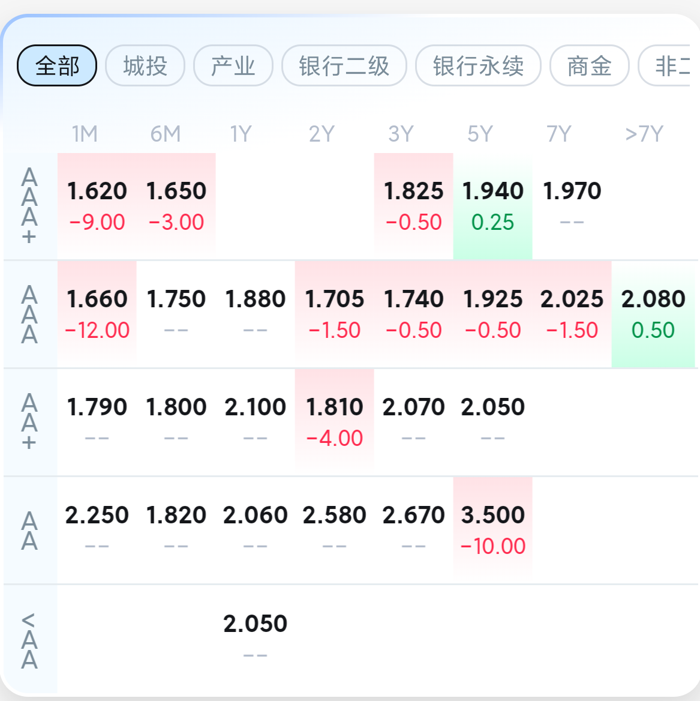Open the 商金 tab
700x701 pixels.
pyautogui.click(x=589, y=65)
